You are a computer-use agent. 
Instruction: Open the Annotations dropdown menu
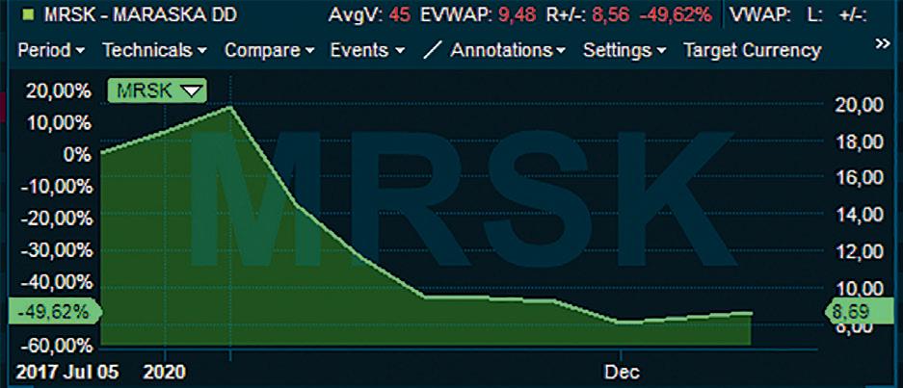click(509, 50)
